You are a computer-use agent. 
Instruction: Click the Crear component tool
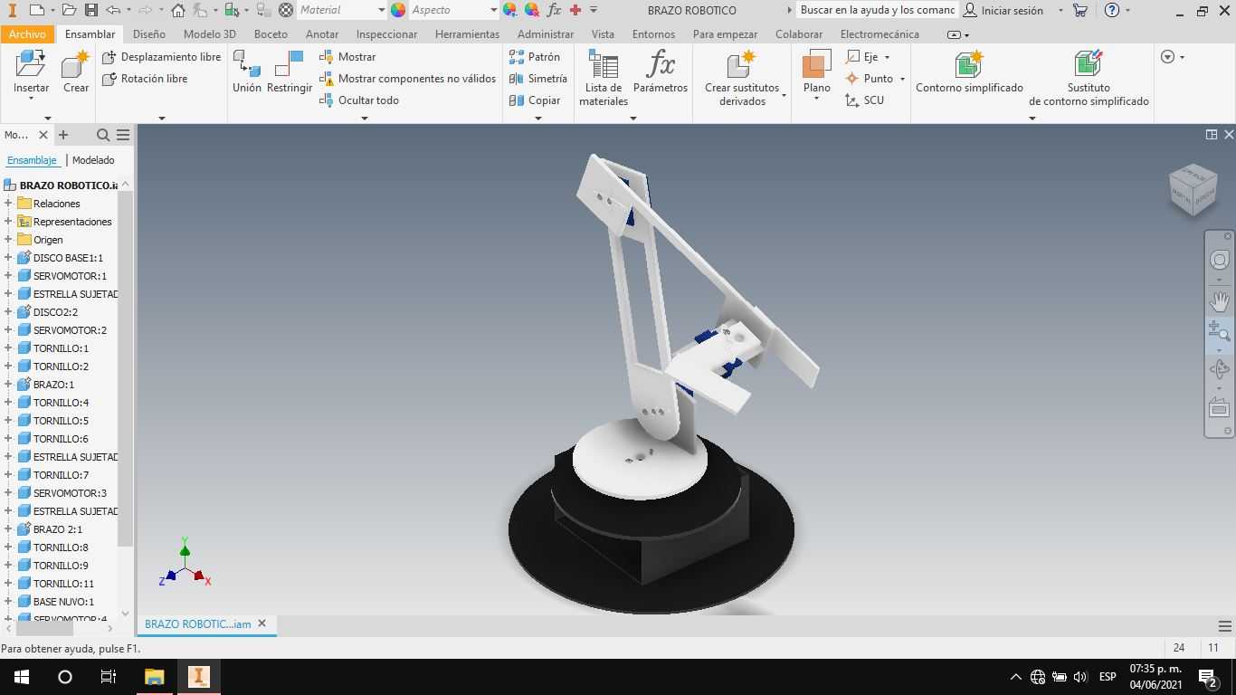[76, 71]
